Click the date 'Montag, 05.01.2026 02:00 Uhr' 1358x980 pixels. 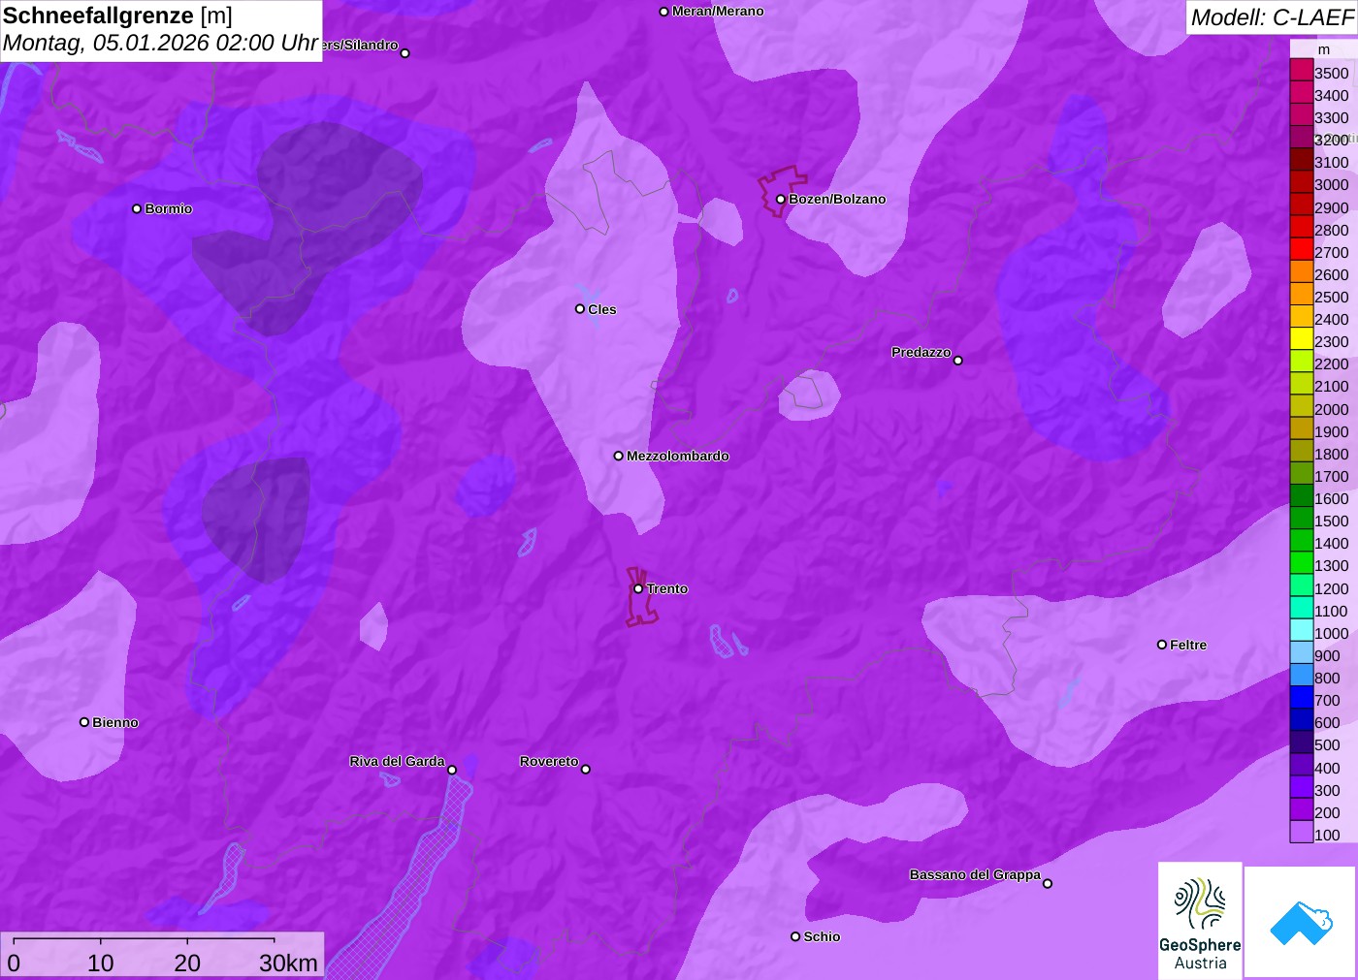point(160,44)
